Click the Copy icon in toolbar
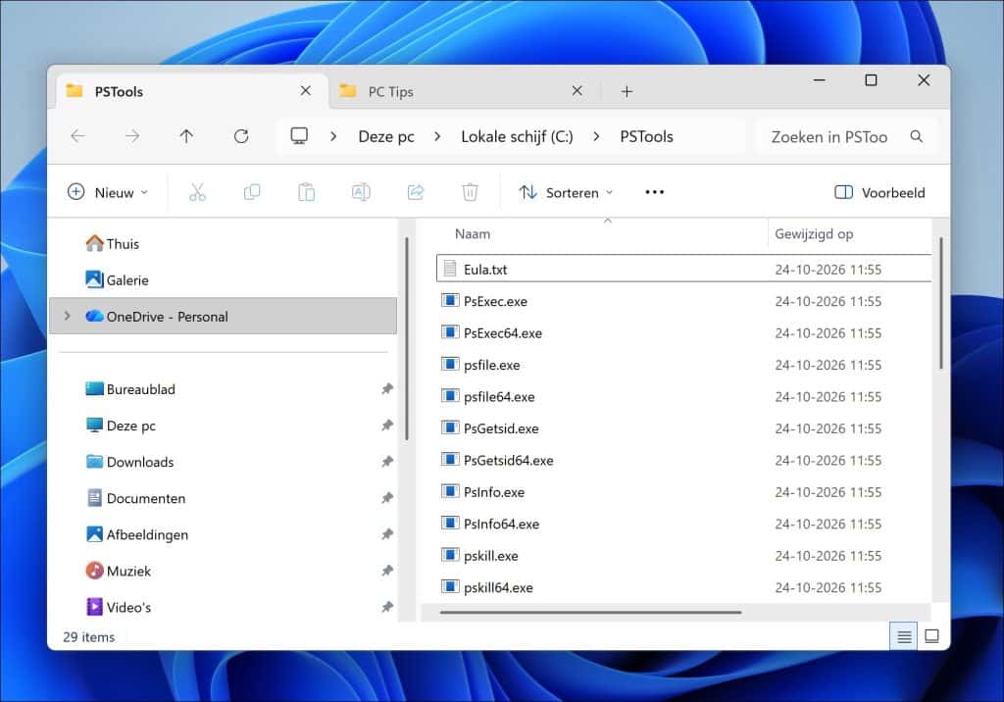 (x=252, y=192)
